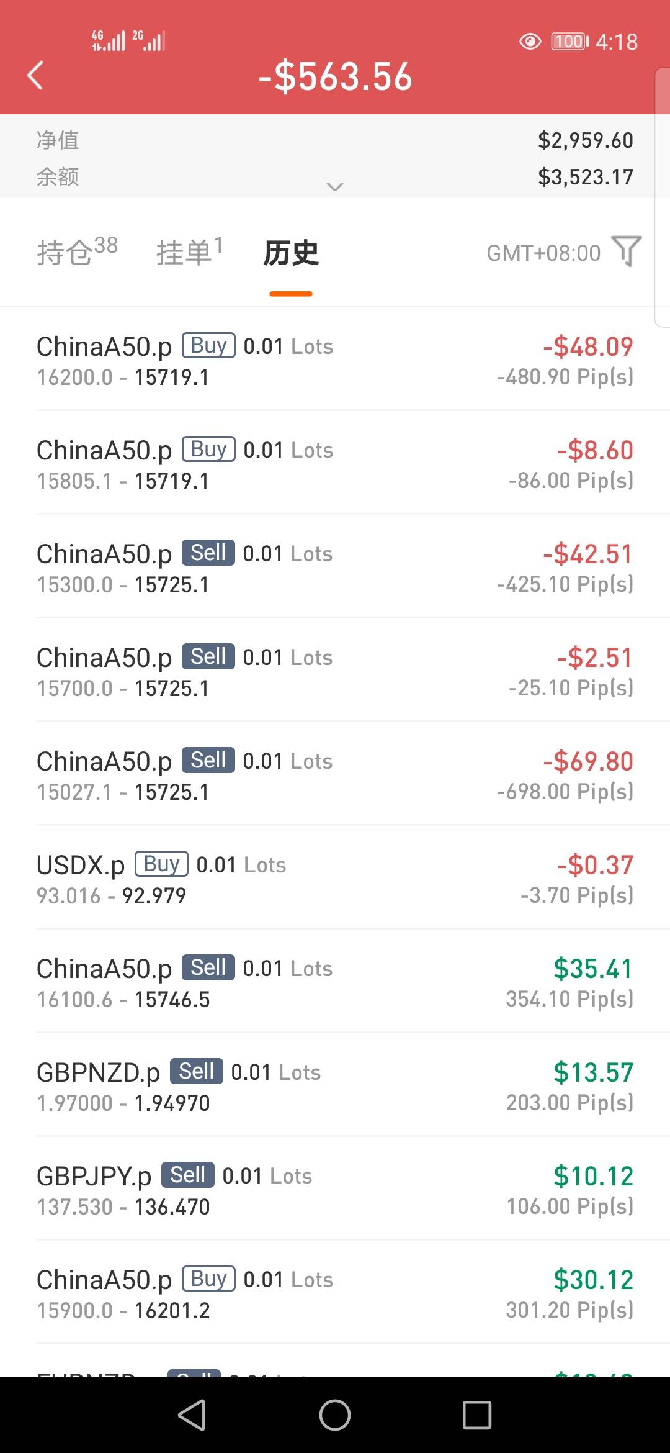Tap the 净值 equity amount $2,959.60
Image resolution: width=670 pixels, height=1453 pixels.
585,140
